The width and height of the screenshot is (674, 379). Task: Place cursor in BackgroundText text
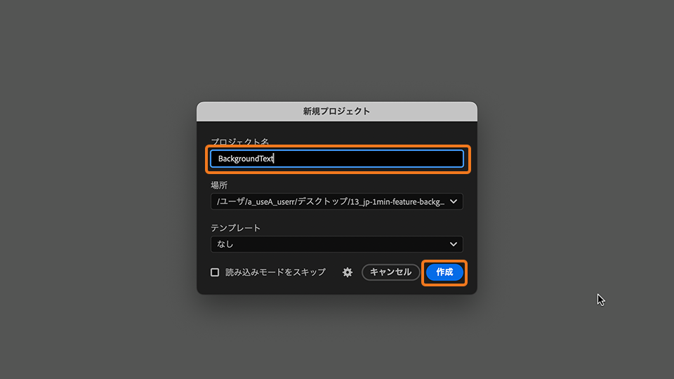point(246,159)
